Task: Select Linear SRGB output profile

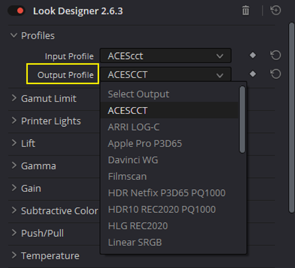Action: [170, 242]
